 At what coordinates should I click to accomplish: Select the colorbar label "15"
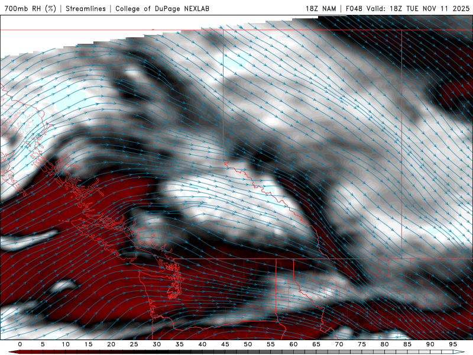click(x=88, y=344)
